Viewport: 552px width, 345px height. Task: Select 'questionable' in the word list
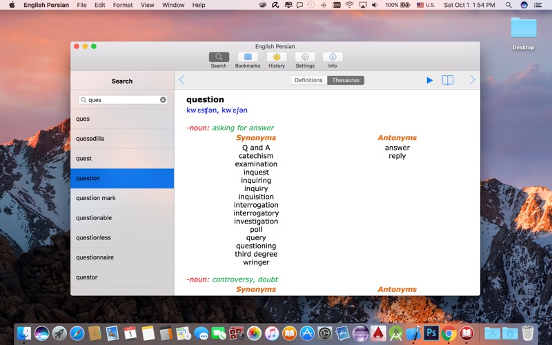click(122, 217)
